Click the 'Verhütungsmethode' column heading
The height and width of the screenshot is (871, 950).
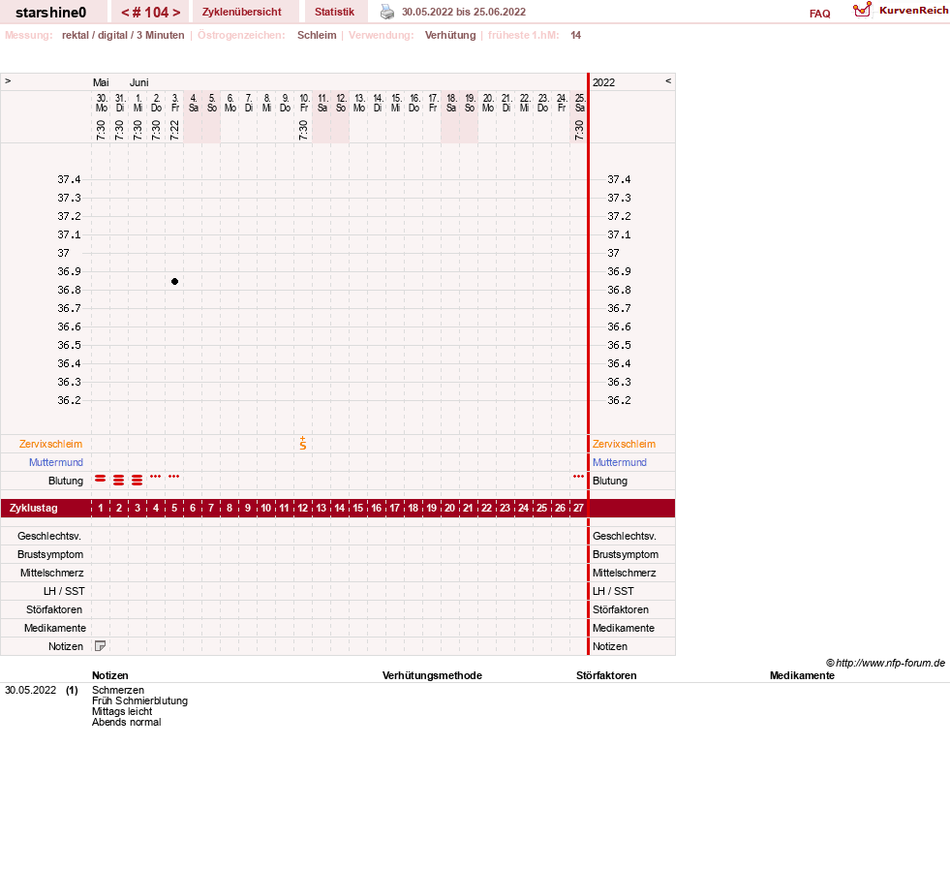pos(432,675)
